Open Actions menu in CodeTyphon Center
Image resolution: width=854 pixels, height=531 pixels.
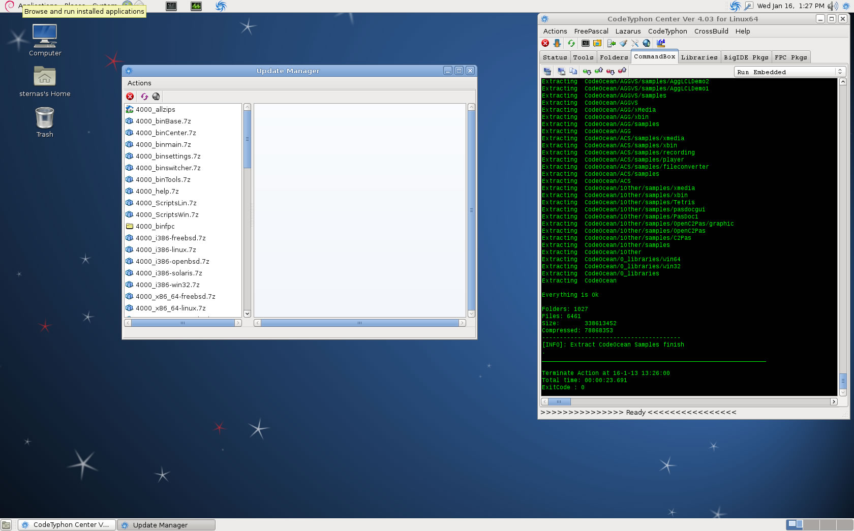555,31
